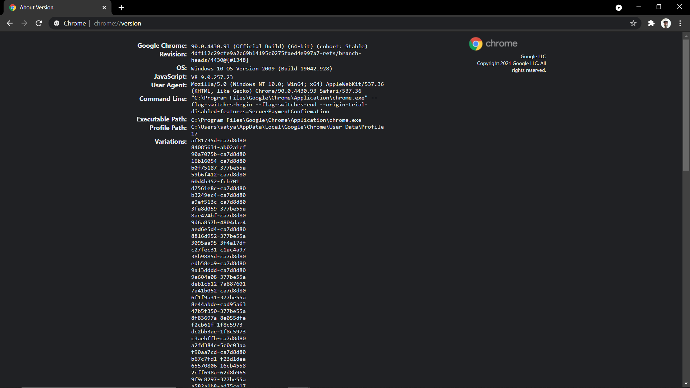The width and height of the screenshot is (690, 388).
Task: Open Chrome three-dot menu
Action: [x=680, y=23]
